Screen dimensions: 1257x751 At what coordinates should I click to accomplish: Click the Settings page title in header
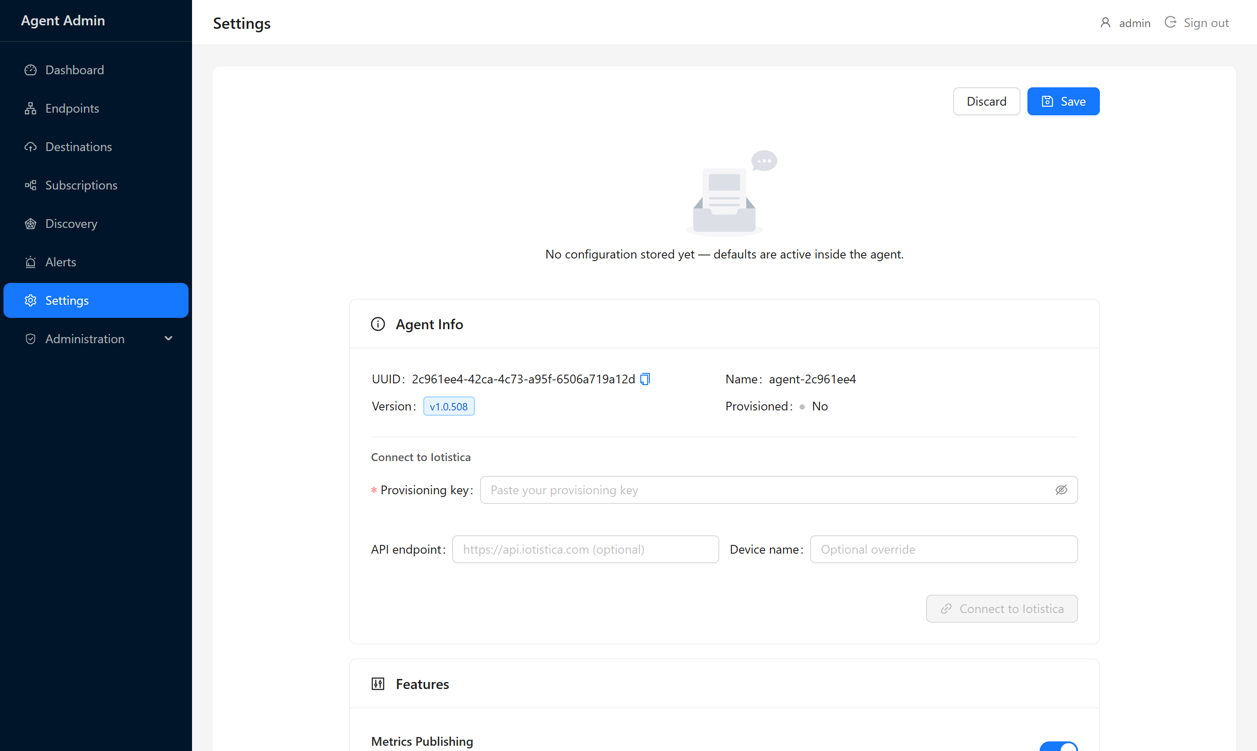[x=242, y=23]
